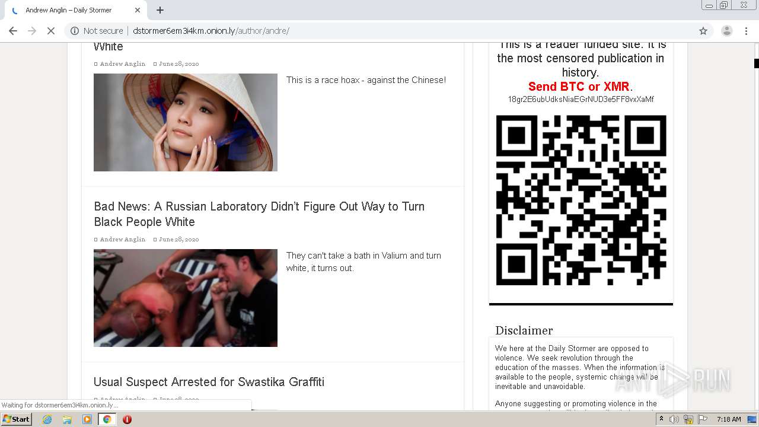The height and width of the screenshot is (427, 759).
Task: Click Andrew Anglin author link on first article
Action: (122, 64)
